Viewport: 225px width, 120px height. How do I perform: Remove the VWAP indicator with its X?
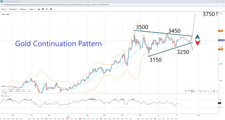coord(13,86)
